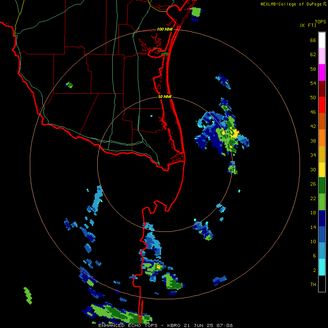Click the 21 JUN 25 date in caption

[199, 325]
